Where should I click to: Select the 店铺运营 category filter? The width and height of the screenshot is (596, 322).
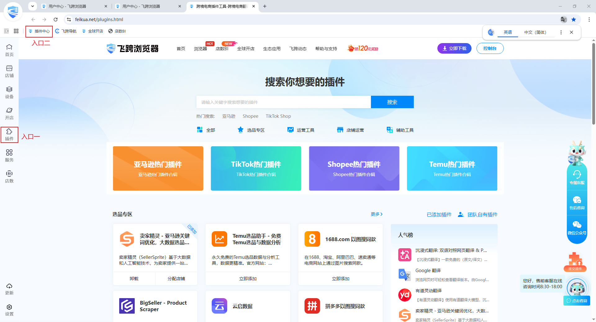tap(350, 130)
